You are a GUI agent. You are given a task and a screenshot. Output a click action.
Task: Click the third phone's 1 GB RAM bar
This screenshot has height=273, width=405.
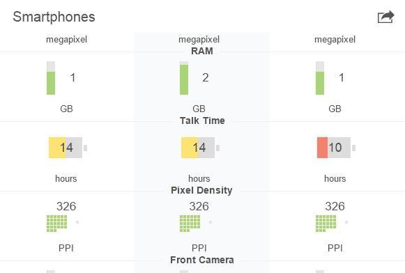pyautogui.click(x=320, y=78)
